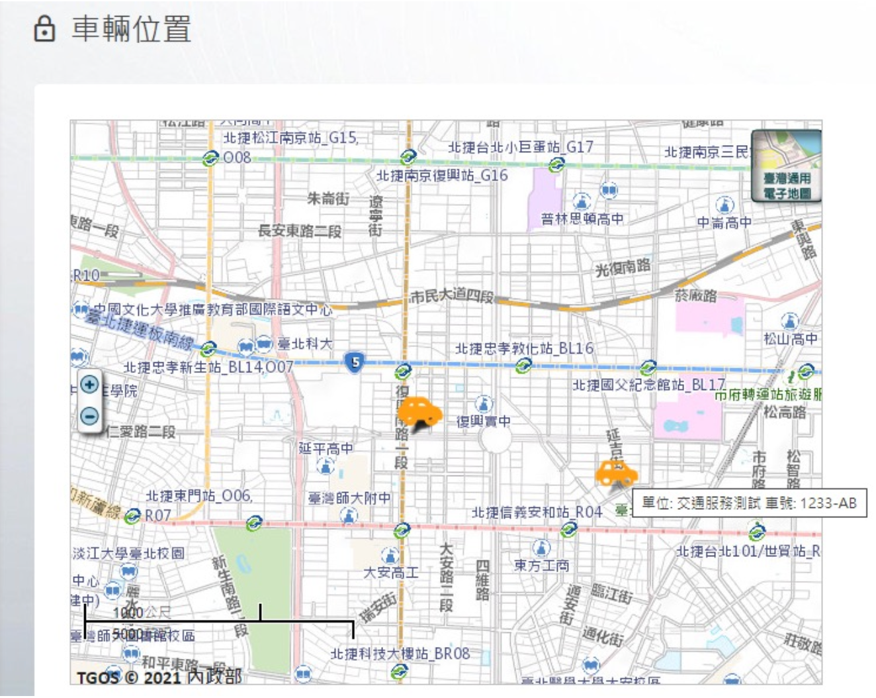Zoom in with the map plus button
Screen dimensions: 876x698
pos(89,384)
